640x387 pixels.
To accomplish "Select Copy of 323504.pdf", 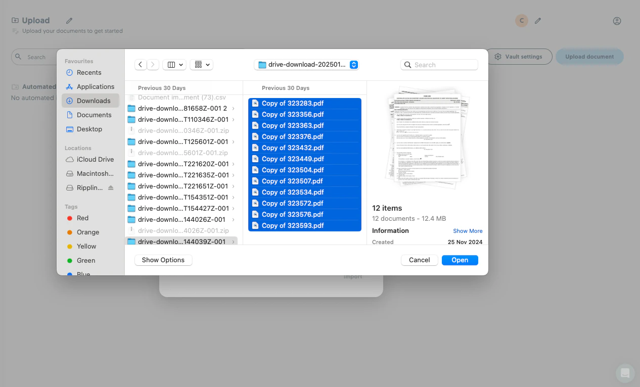I will tap(305, 170).
